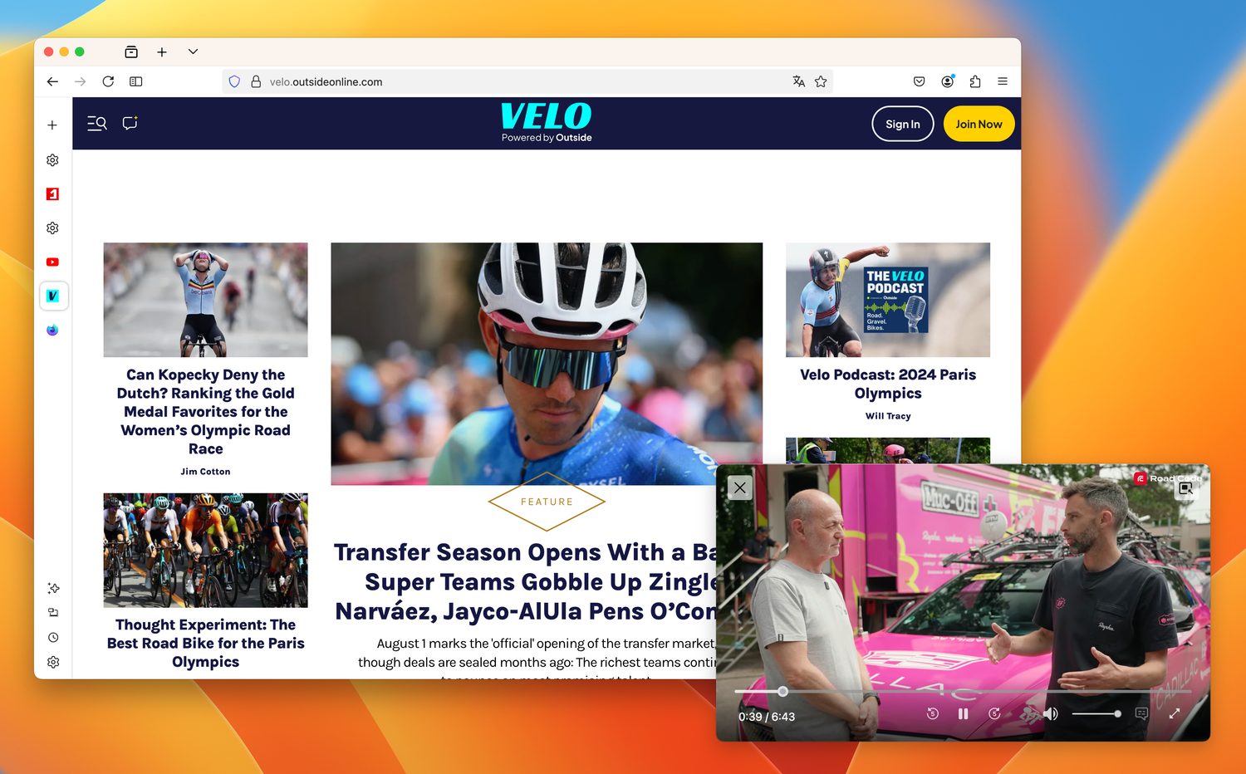Switch to the second gear-icon tab below the red tab
1246x774 pixels.
[x=52, y=228]
